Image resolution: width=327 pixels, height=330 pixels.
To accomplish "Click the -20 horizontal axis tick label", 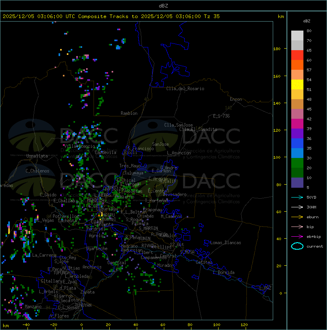I will (x=53, y=325).
